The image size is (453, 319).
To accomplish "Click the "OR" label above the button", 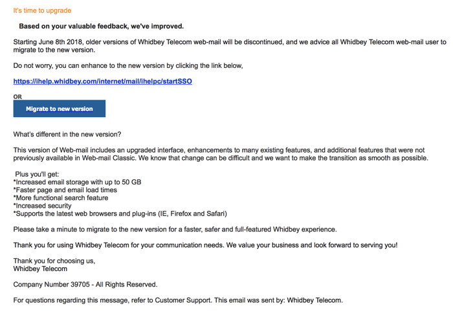I will pos(17,97).
